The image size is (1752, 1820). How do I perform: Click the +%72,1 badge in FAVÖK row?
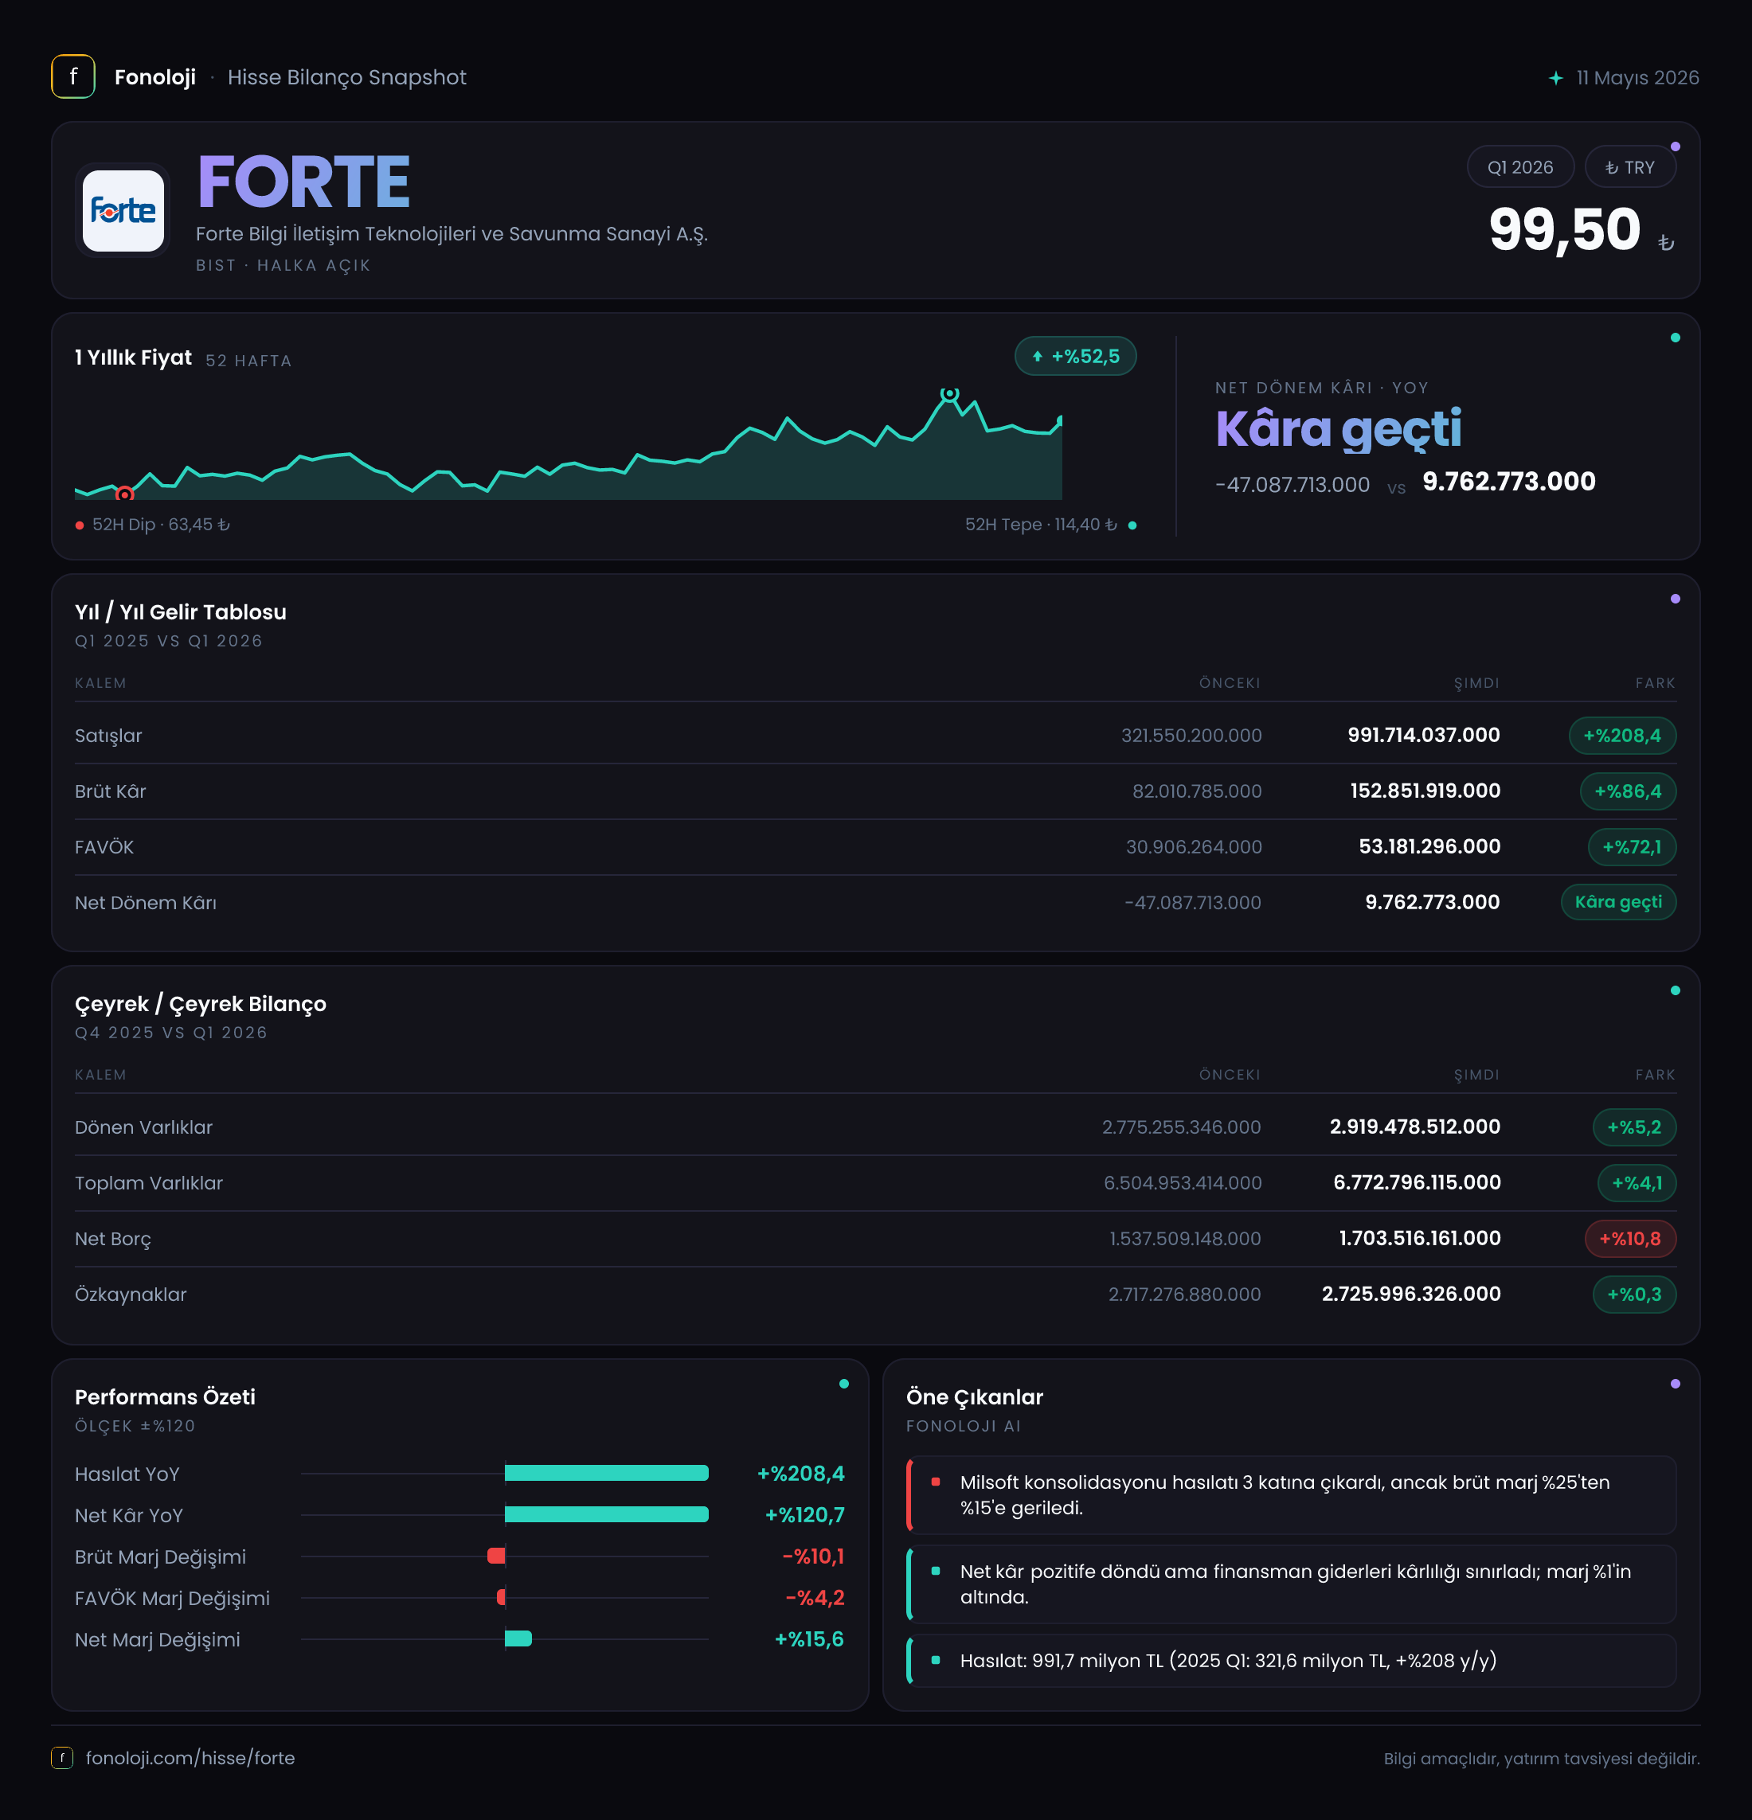click(1631, 847)
